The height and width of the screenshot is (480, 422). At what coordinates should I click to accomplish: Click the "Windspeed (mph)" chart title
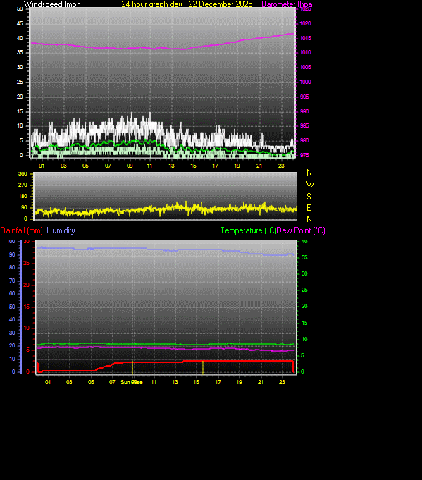pyautogui.click(x=54, y=4)
